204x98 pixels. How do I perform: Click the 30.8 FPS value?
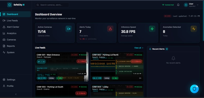(128, 32)
